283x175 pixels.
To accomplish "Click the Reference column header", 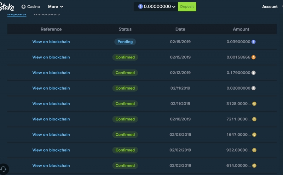I will pyautogui.click(x=51, y=29).
